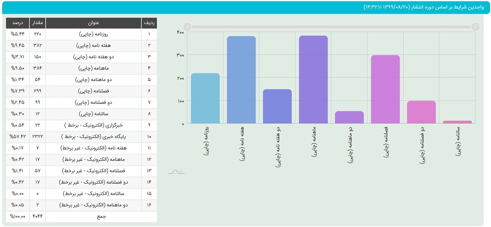The width and height of the screenshot is (491, 227).
Task: Grab the right handle of the chart range slider
Action: pyautogui.click(x=475, y=27)
